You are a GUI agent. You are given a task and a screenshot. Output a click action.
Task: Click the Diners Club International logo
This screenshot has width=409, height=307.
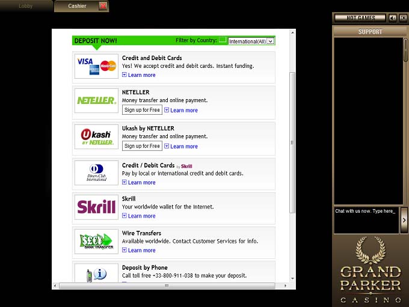coord(96,173)
